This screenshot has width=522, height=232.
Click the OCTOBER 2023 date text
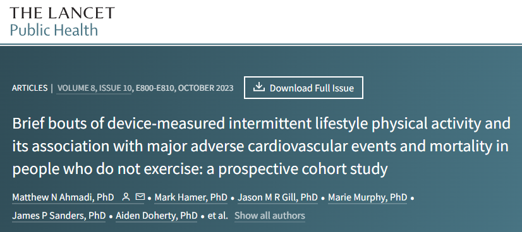pos(207,88)
